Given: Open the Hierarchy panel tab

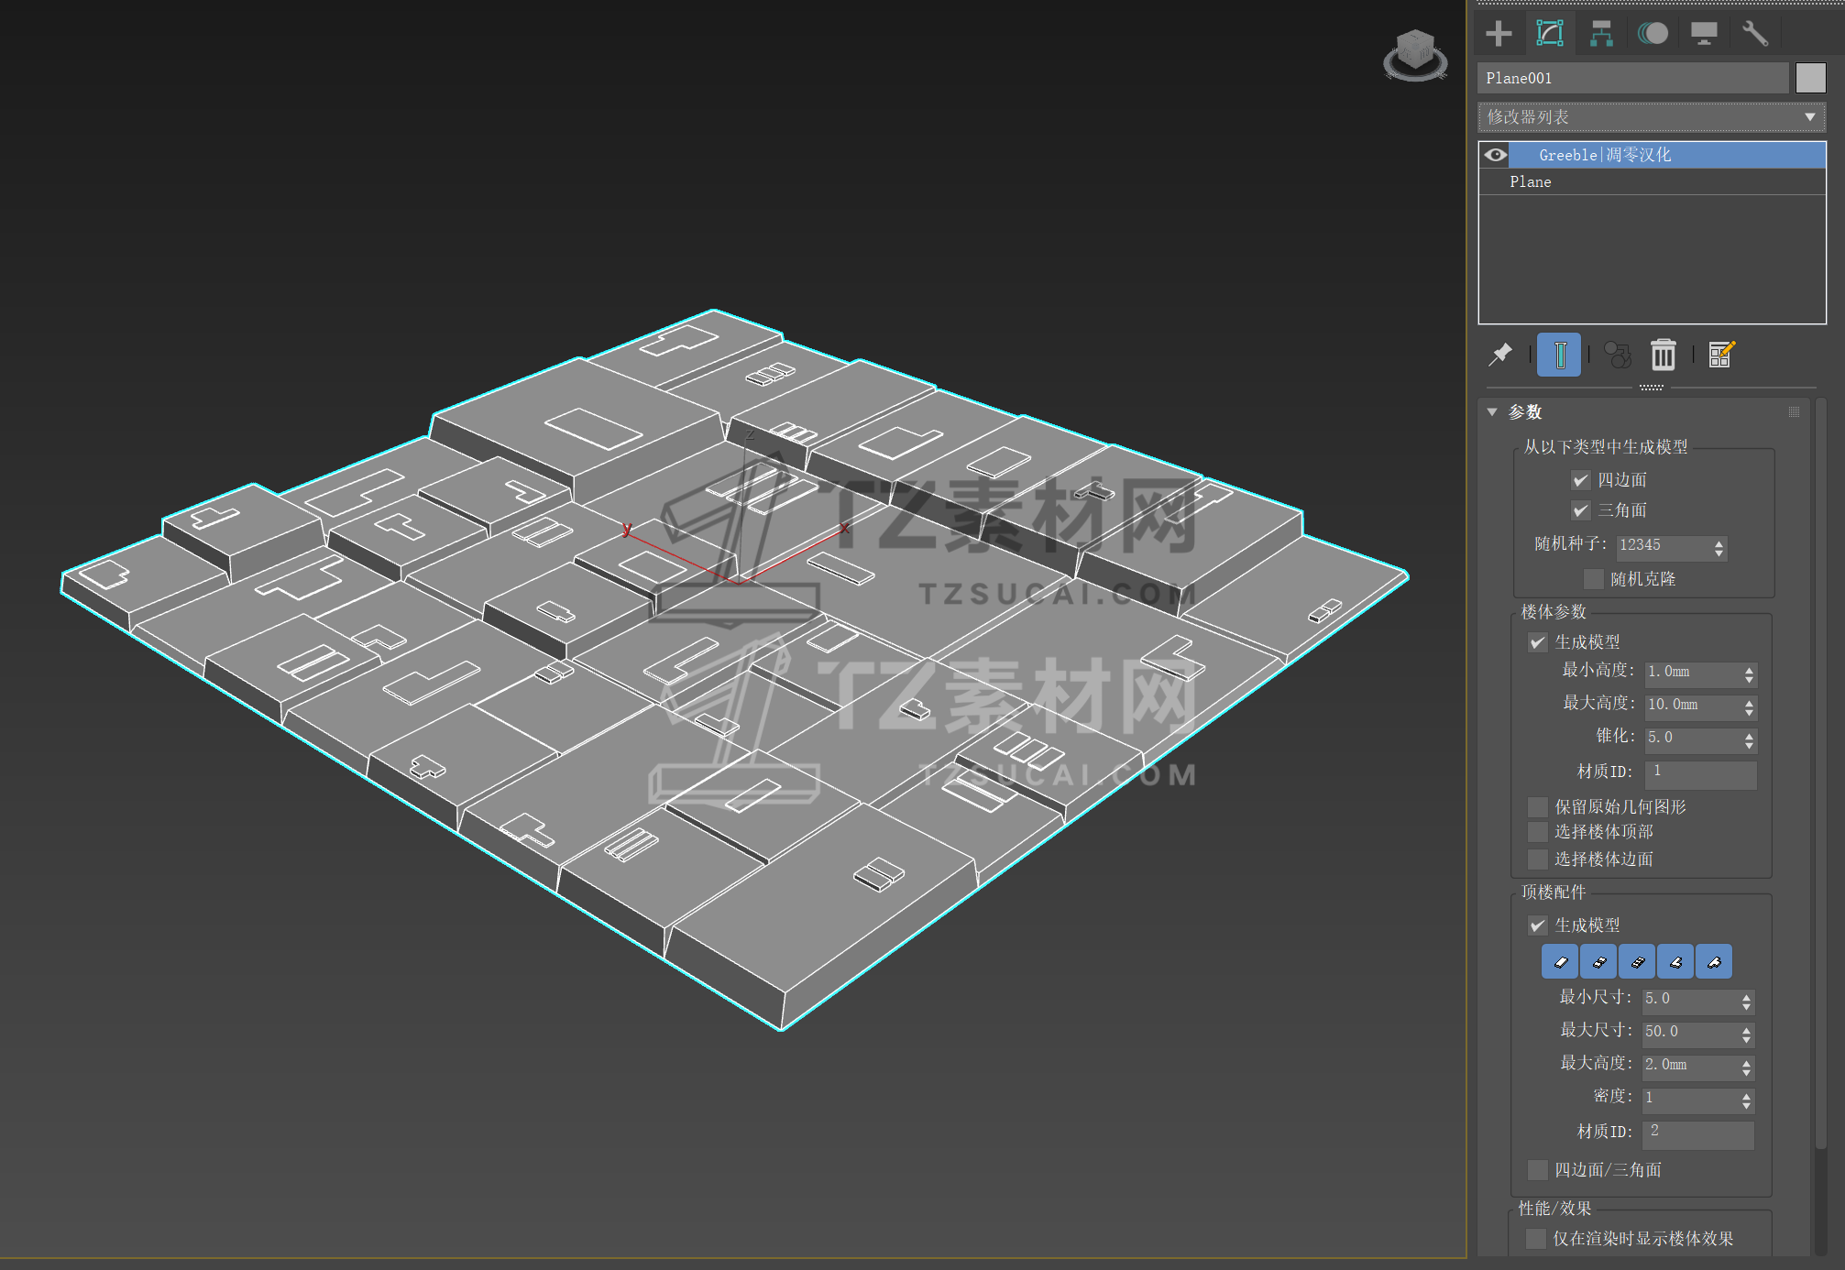Looking at the screenshot, I should click(1601, 34).
